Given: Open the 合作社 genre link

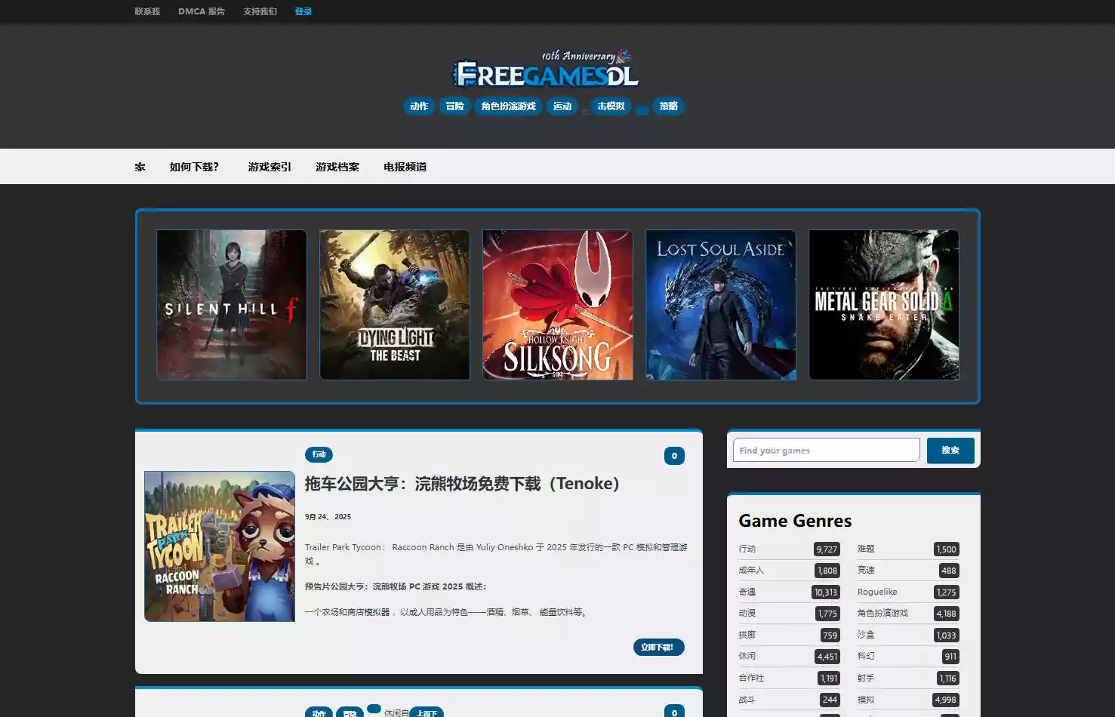Looking at the screenshot, I should (751, 679).
